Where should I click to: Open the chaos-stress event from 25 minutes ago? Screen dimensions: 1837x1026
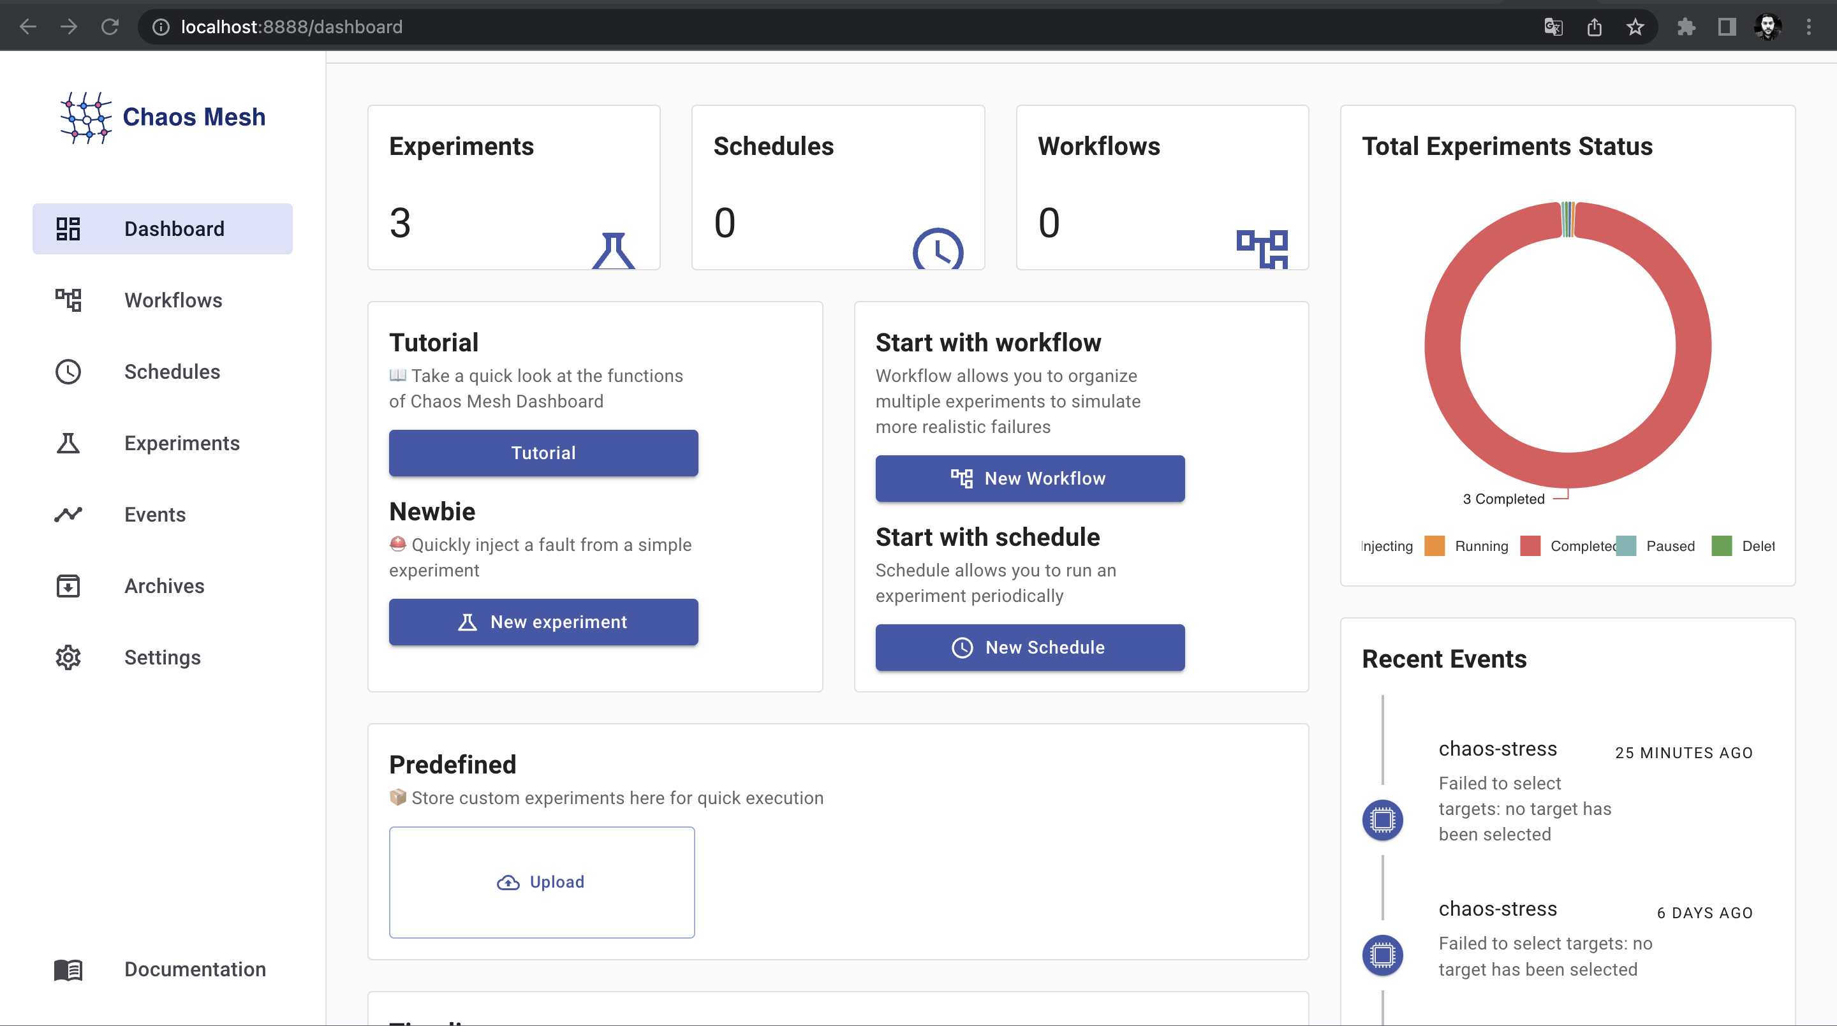[x=1498, y=749]
